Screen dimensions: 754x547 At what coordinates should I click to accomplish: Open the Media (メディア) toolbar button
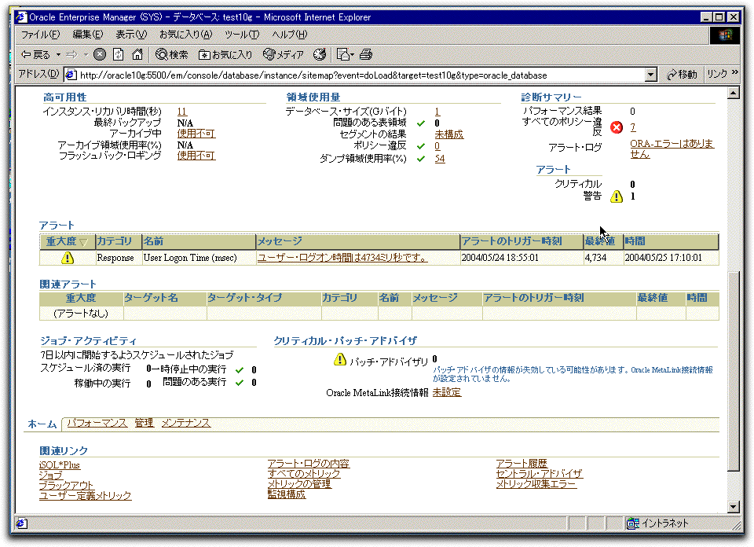[x=284, y=55]
